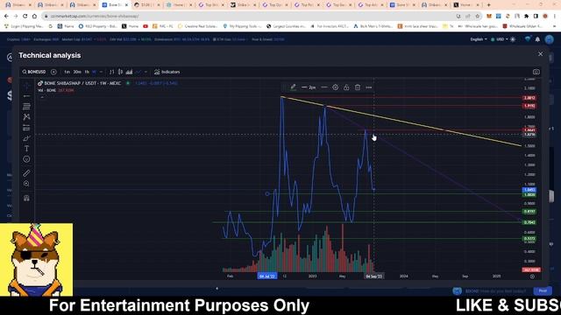Open more options three dots in drawing toolbar
Image resolution: width=561 pixels, height=315 pixels.
(369, 87)
